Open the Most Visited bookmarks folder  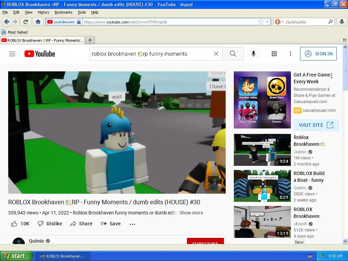[15, 32]
